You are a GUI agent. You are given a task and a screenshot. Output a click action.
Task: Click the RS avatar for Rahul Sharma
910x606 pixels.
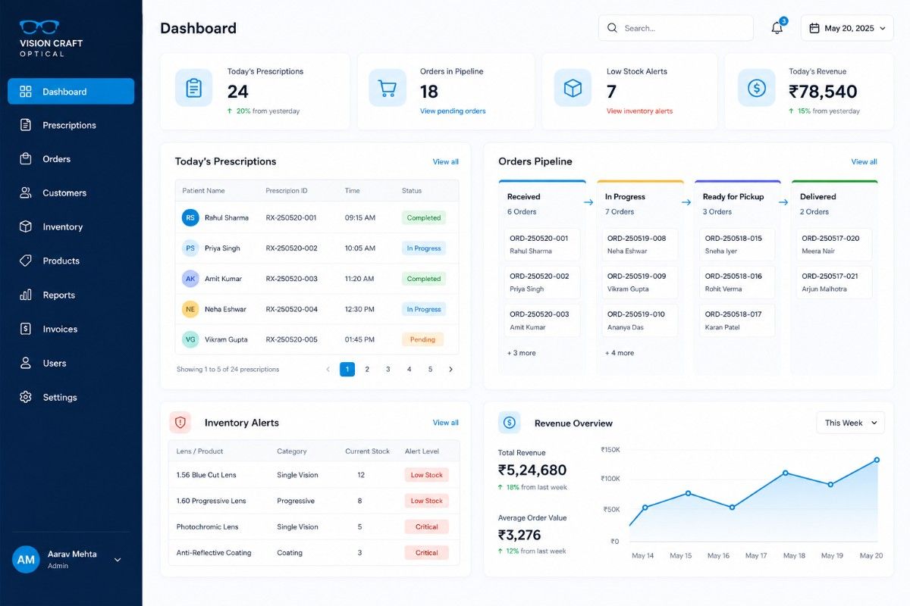[x=190, y=217]
